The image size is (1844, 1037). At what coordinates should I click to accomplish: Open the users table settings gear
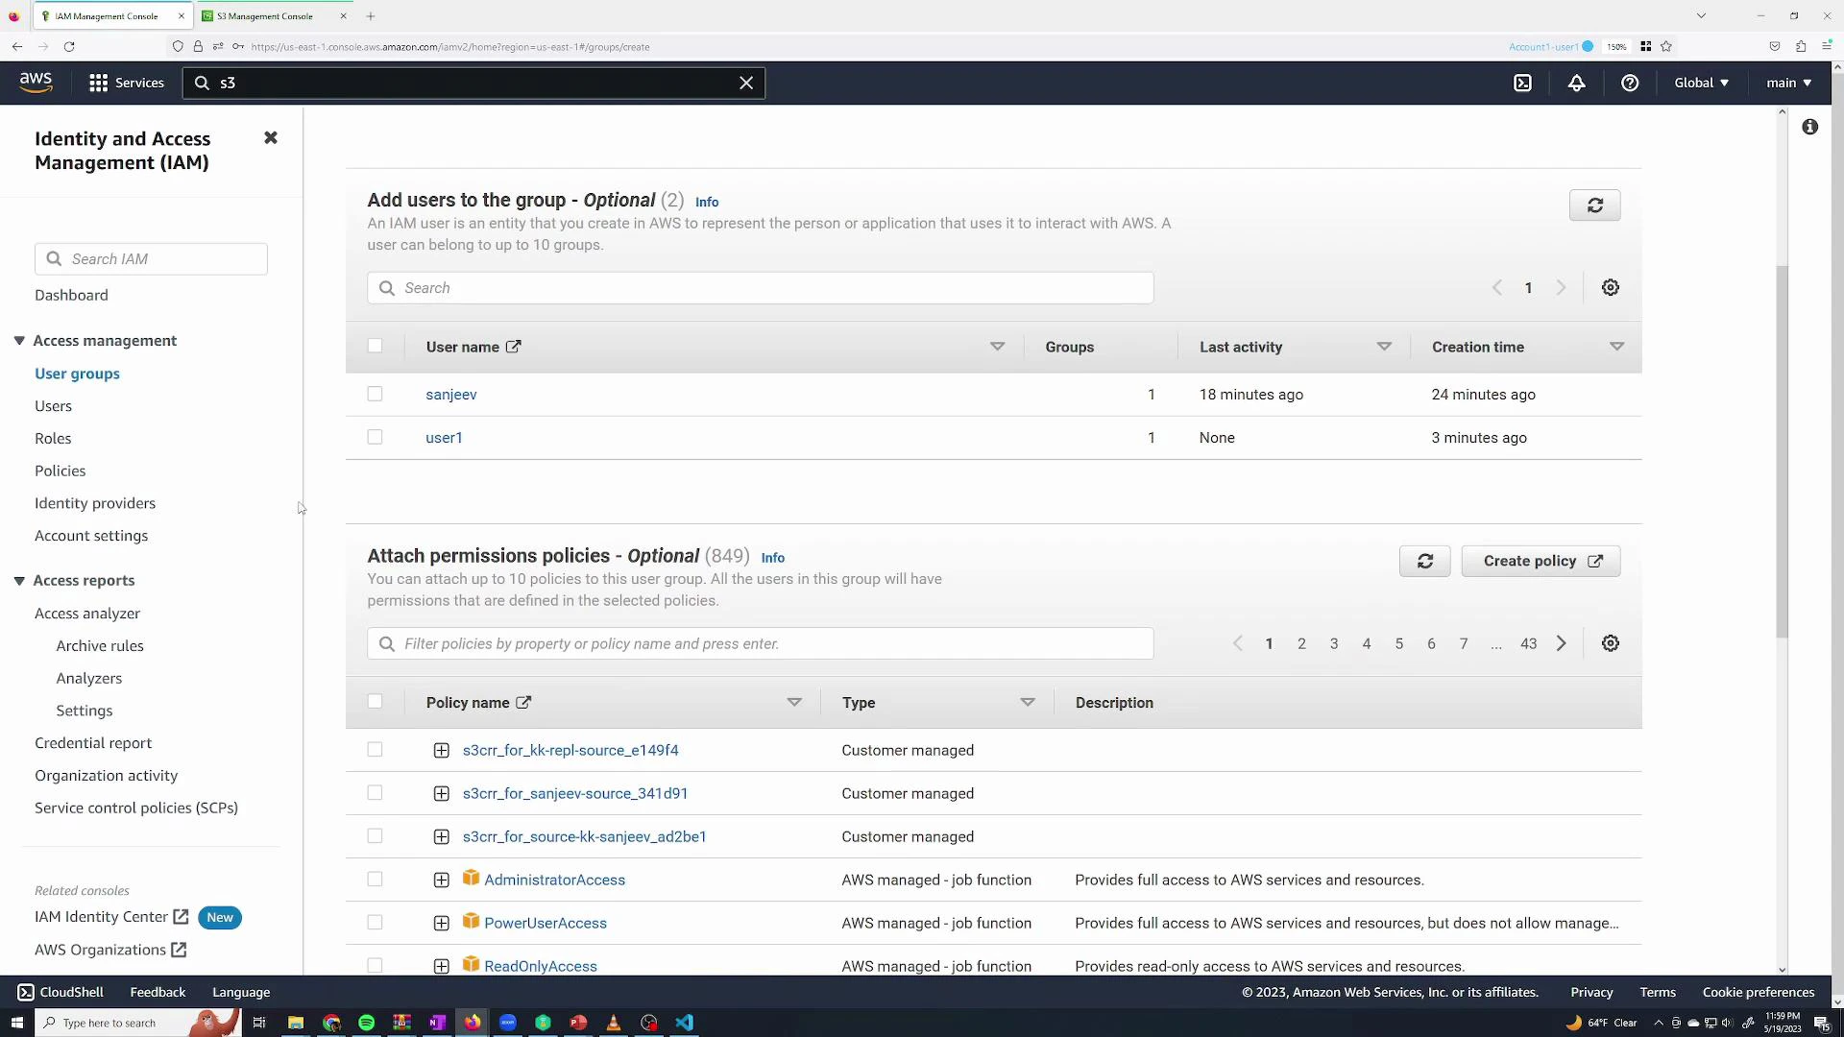coord(1611,287)
